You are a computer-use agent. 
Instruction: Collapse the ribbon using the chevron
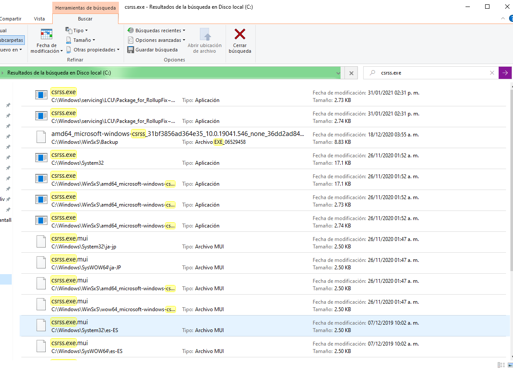503,19
